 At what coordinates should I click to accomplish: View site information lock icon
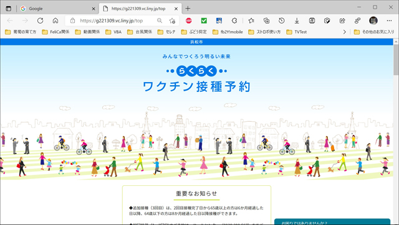[73, 21]
